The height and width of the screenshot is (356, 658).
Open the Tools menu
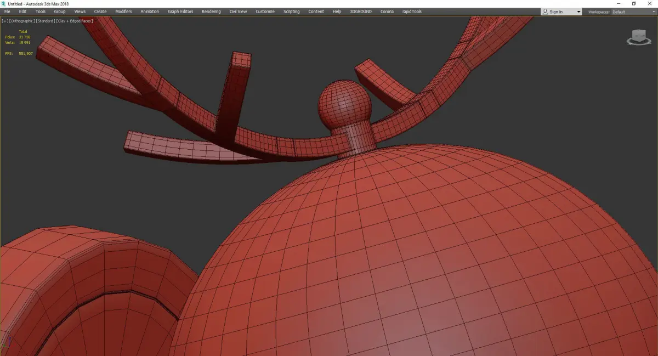click(x=41, y=12)
